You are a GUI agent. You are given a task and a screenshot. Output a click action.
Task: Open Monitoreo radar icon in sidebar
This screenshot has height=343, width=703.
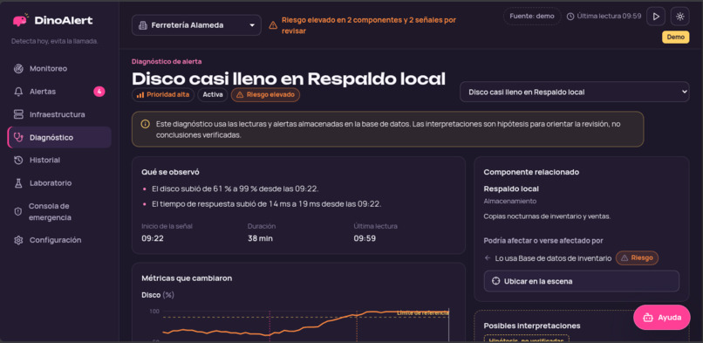(x=18, y=69)
